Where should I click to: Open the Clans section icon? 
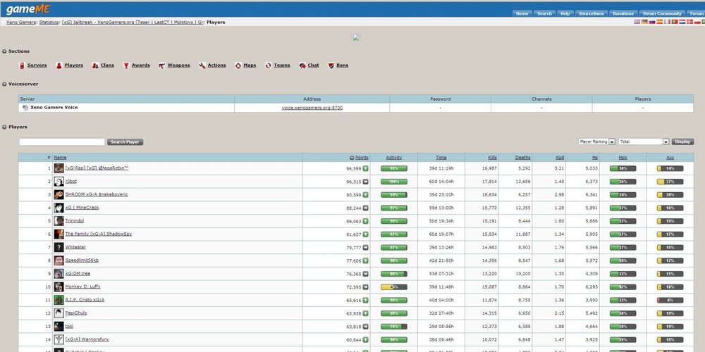pos(95,65)
